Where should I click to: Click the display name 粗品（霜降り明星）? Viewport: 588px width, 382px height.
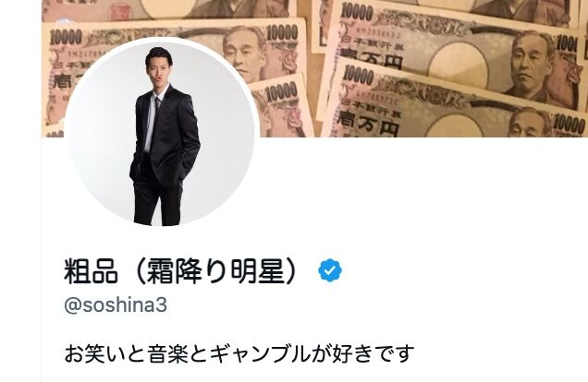(182, 271)
